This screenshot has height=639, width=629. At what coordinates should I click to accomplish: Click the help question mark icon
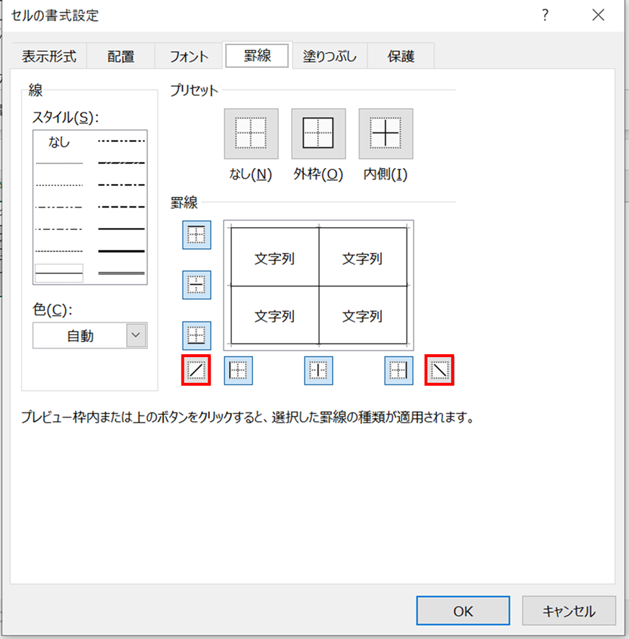coord(545,14)
